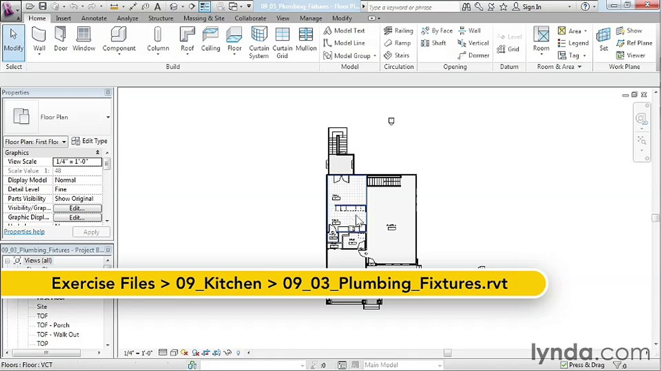
Task: Select the Floor tool
Action: [x=234, y=40]
